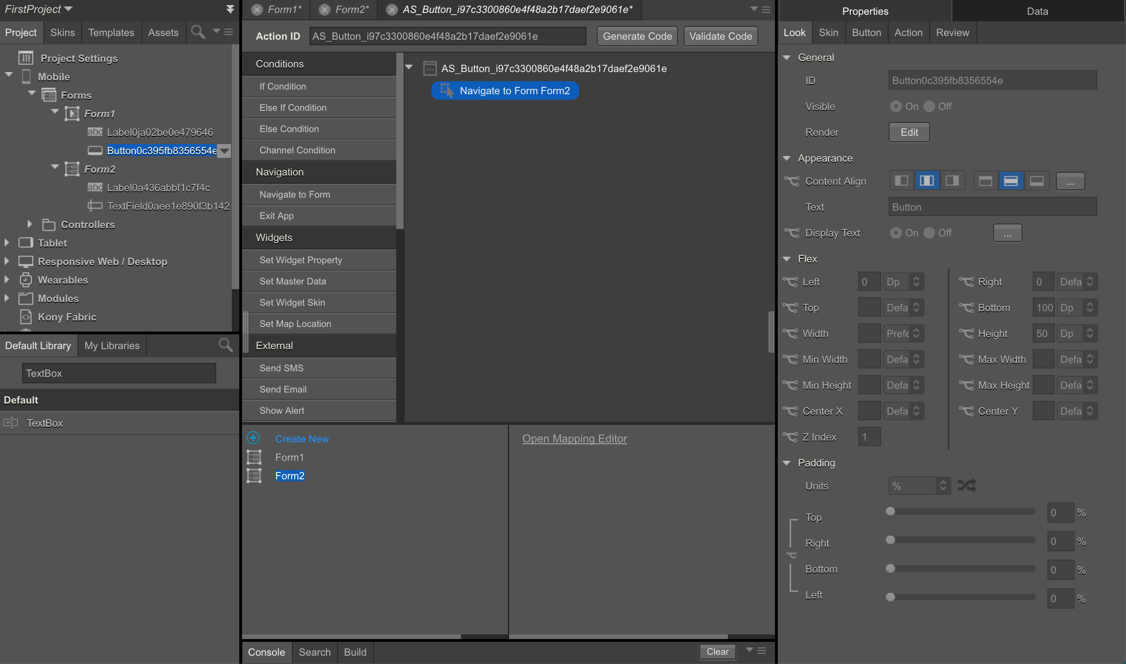
Task: Expand the Controllers folder
Action: (30, 224)
